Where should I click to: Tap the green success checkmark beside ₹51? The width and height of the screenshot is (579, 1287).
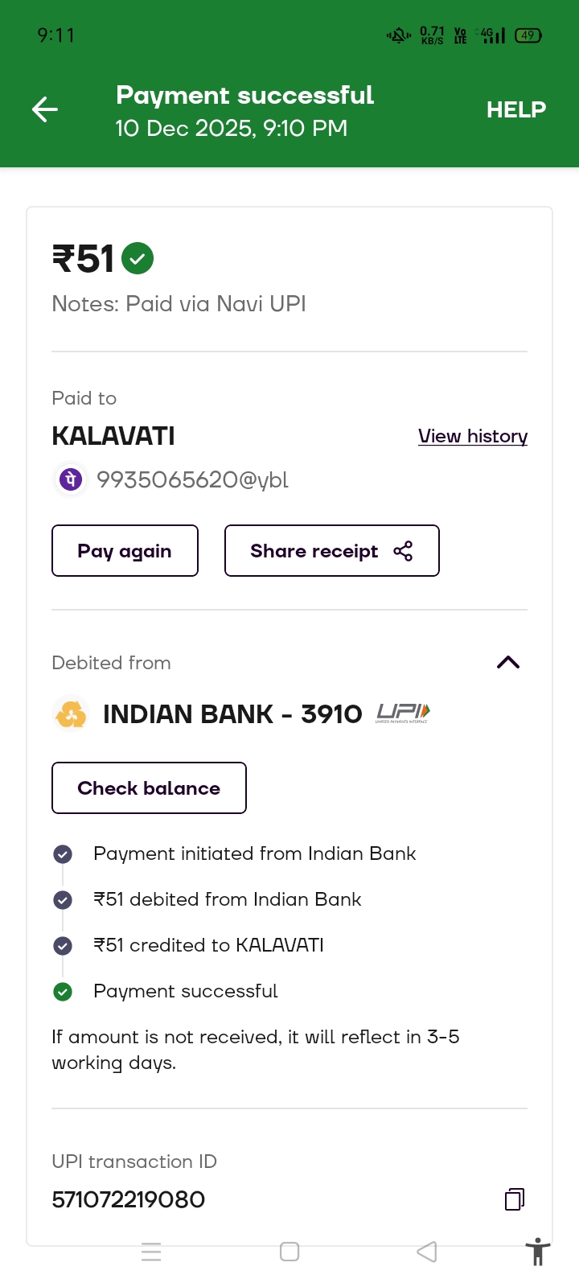(x=138, y=258)
